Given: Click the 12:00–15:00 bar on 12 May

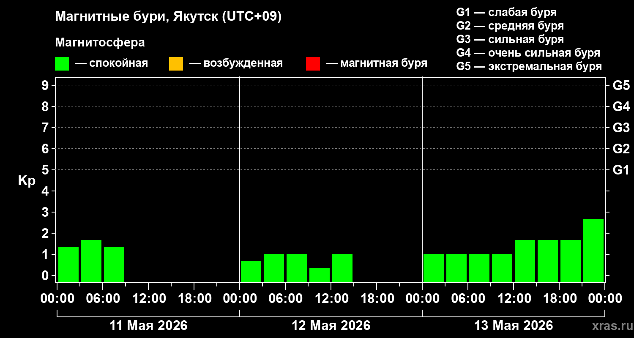Looking at the screenshot, I should (x=342, y=268).
